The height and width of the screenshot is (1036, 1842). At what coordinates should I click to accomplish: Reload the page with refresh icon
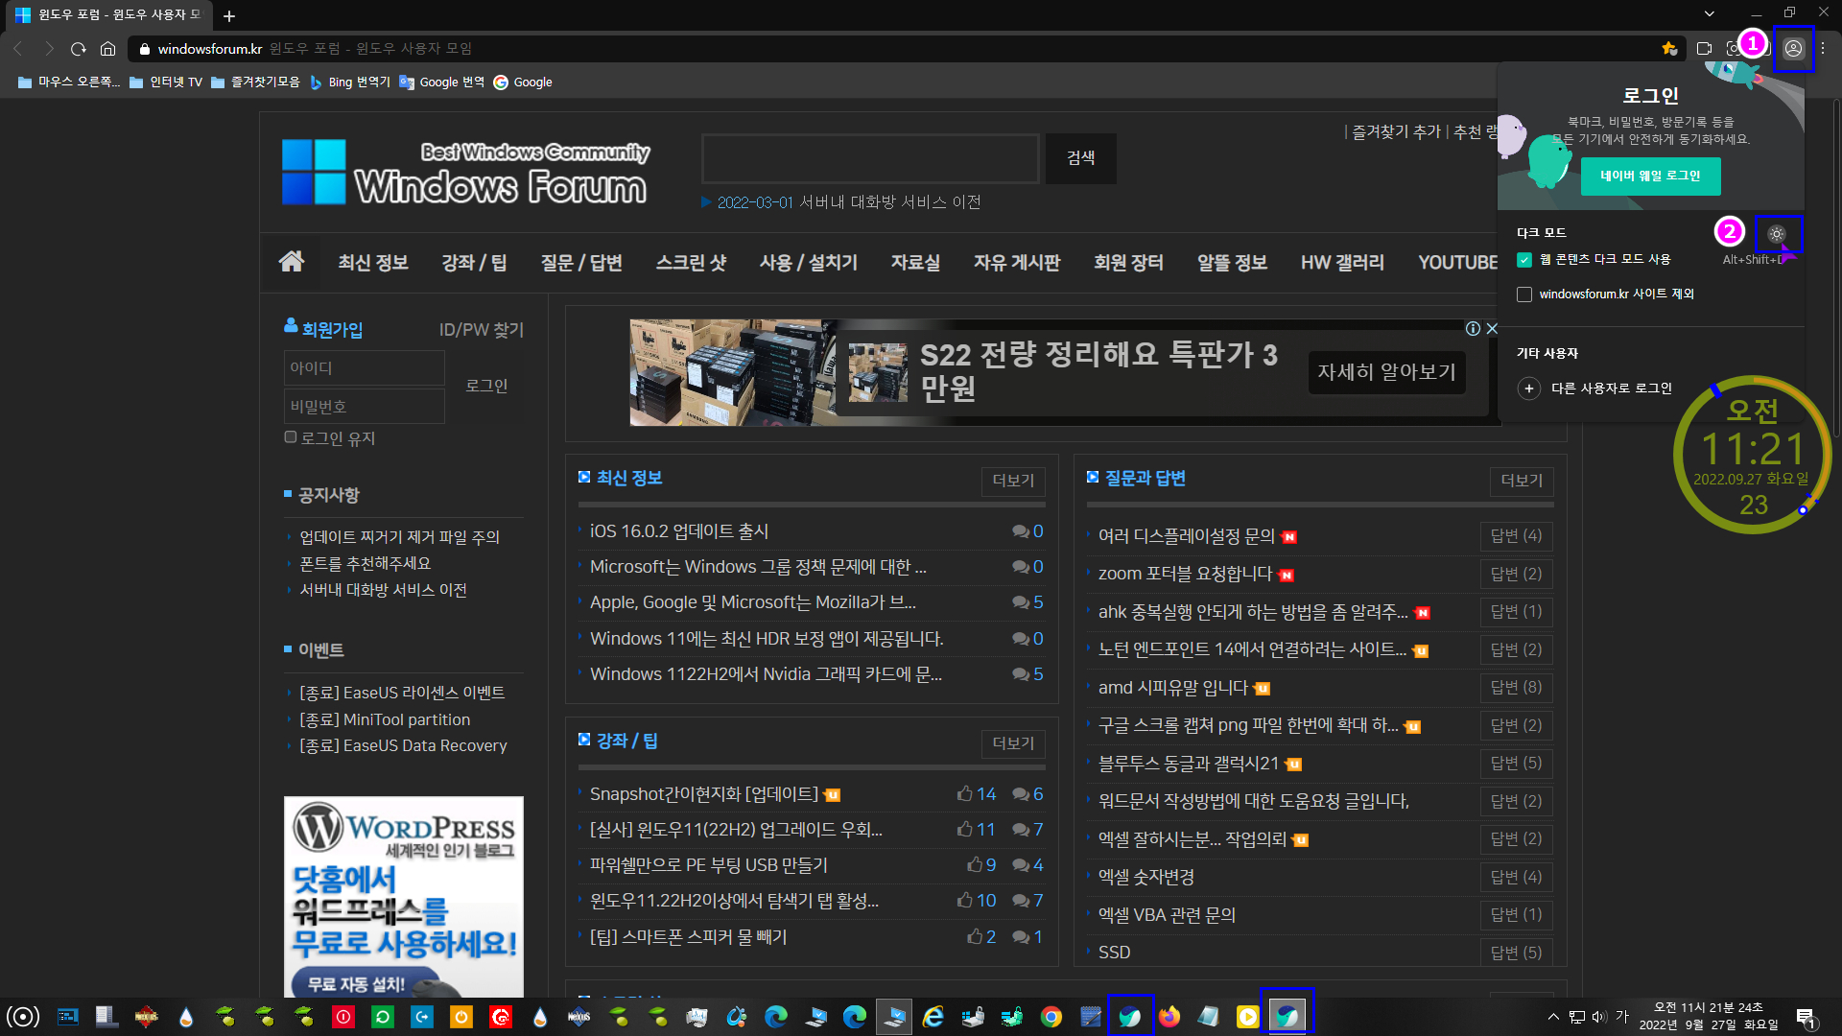pos(79,48)
